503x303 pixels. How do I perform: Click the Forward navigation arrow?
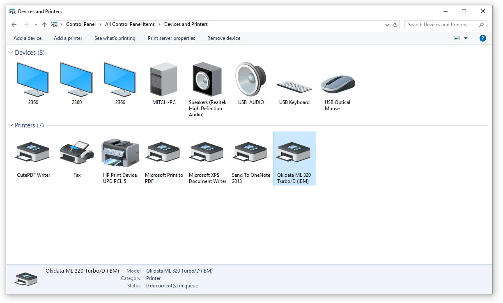(26, 25)
